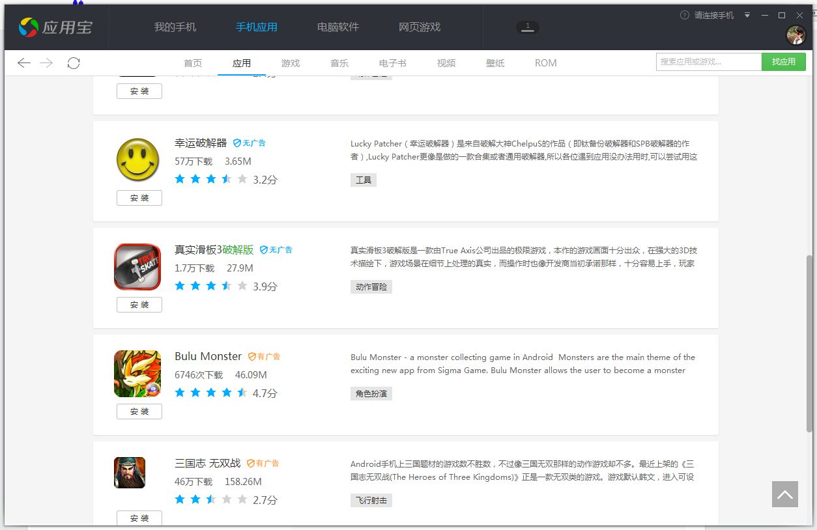Screen dimensions: 817x530
Task: Install the Bulu Monster app
Action: [139, 411]
